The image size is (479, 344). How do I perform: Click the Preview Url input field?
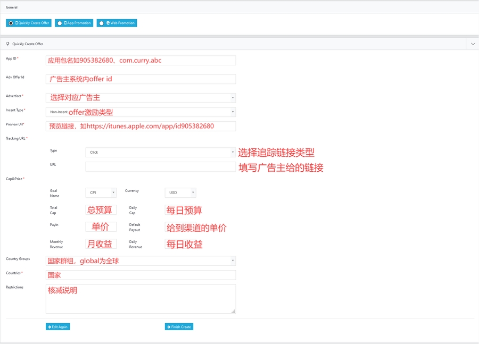pyautogui.click(x=141, y=127)
